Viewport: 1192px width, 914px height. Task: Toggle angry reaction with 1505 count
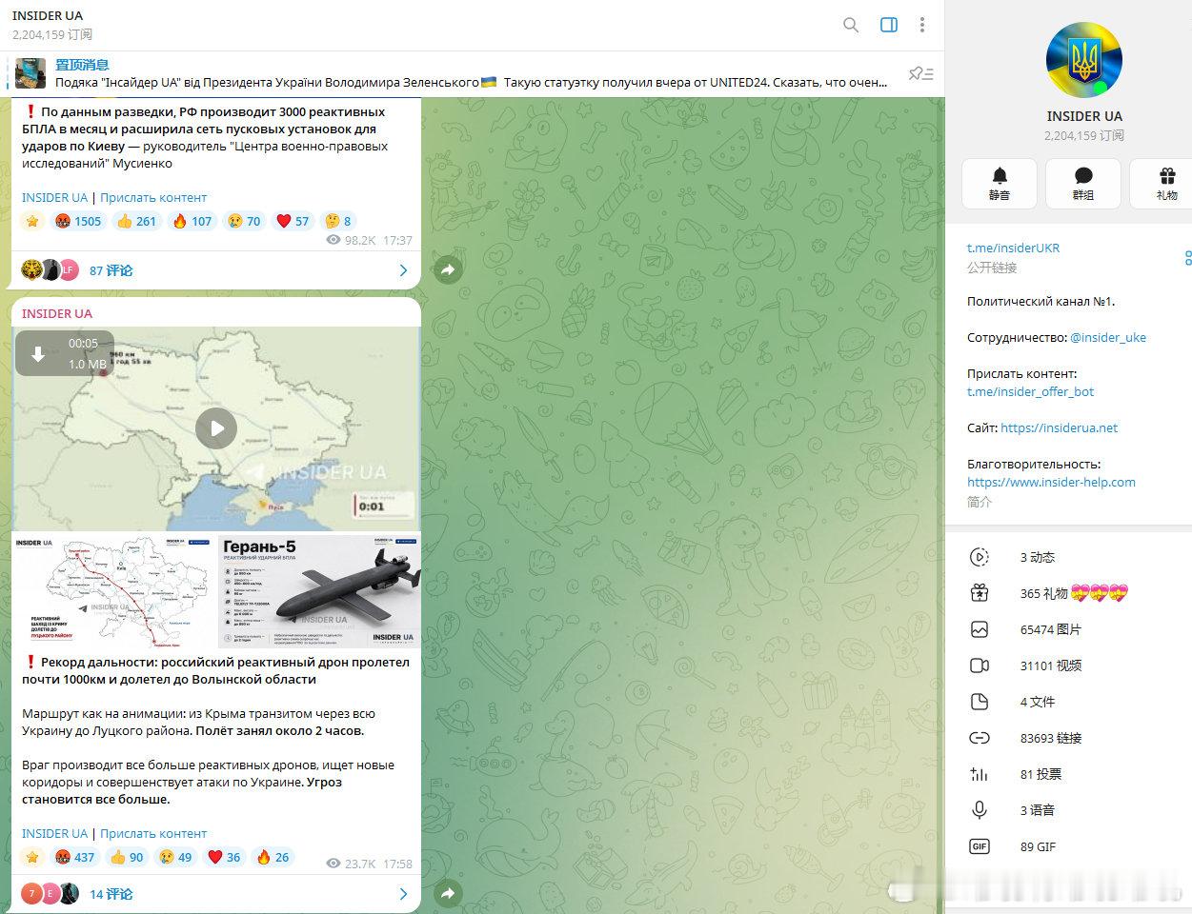coord(78,221)
